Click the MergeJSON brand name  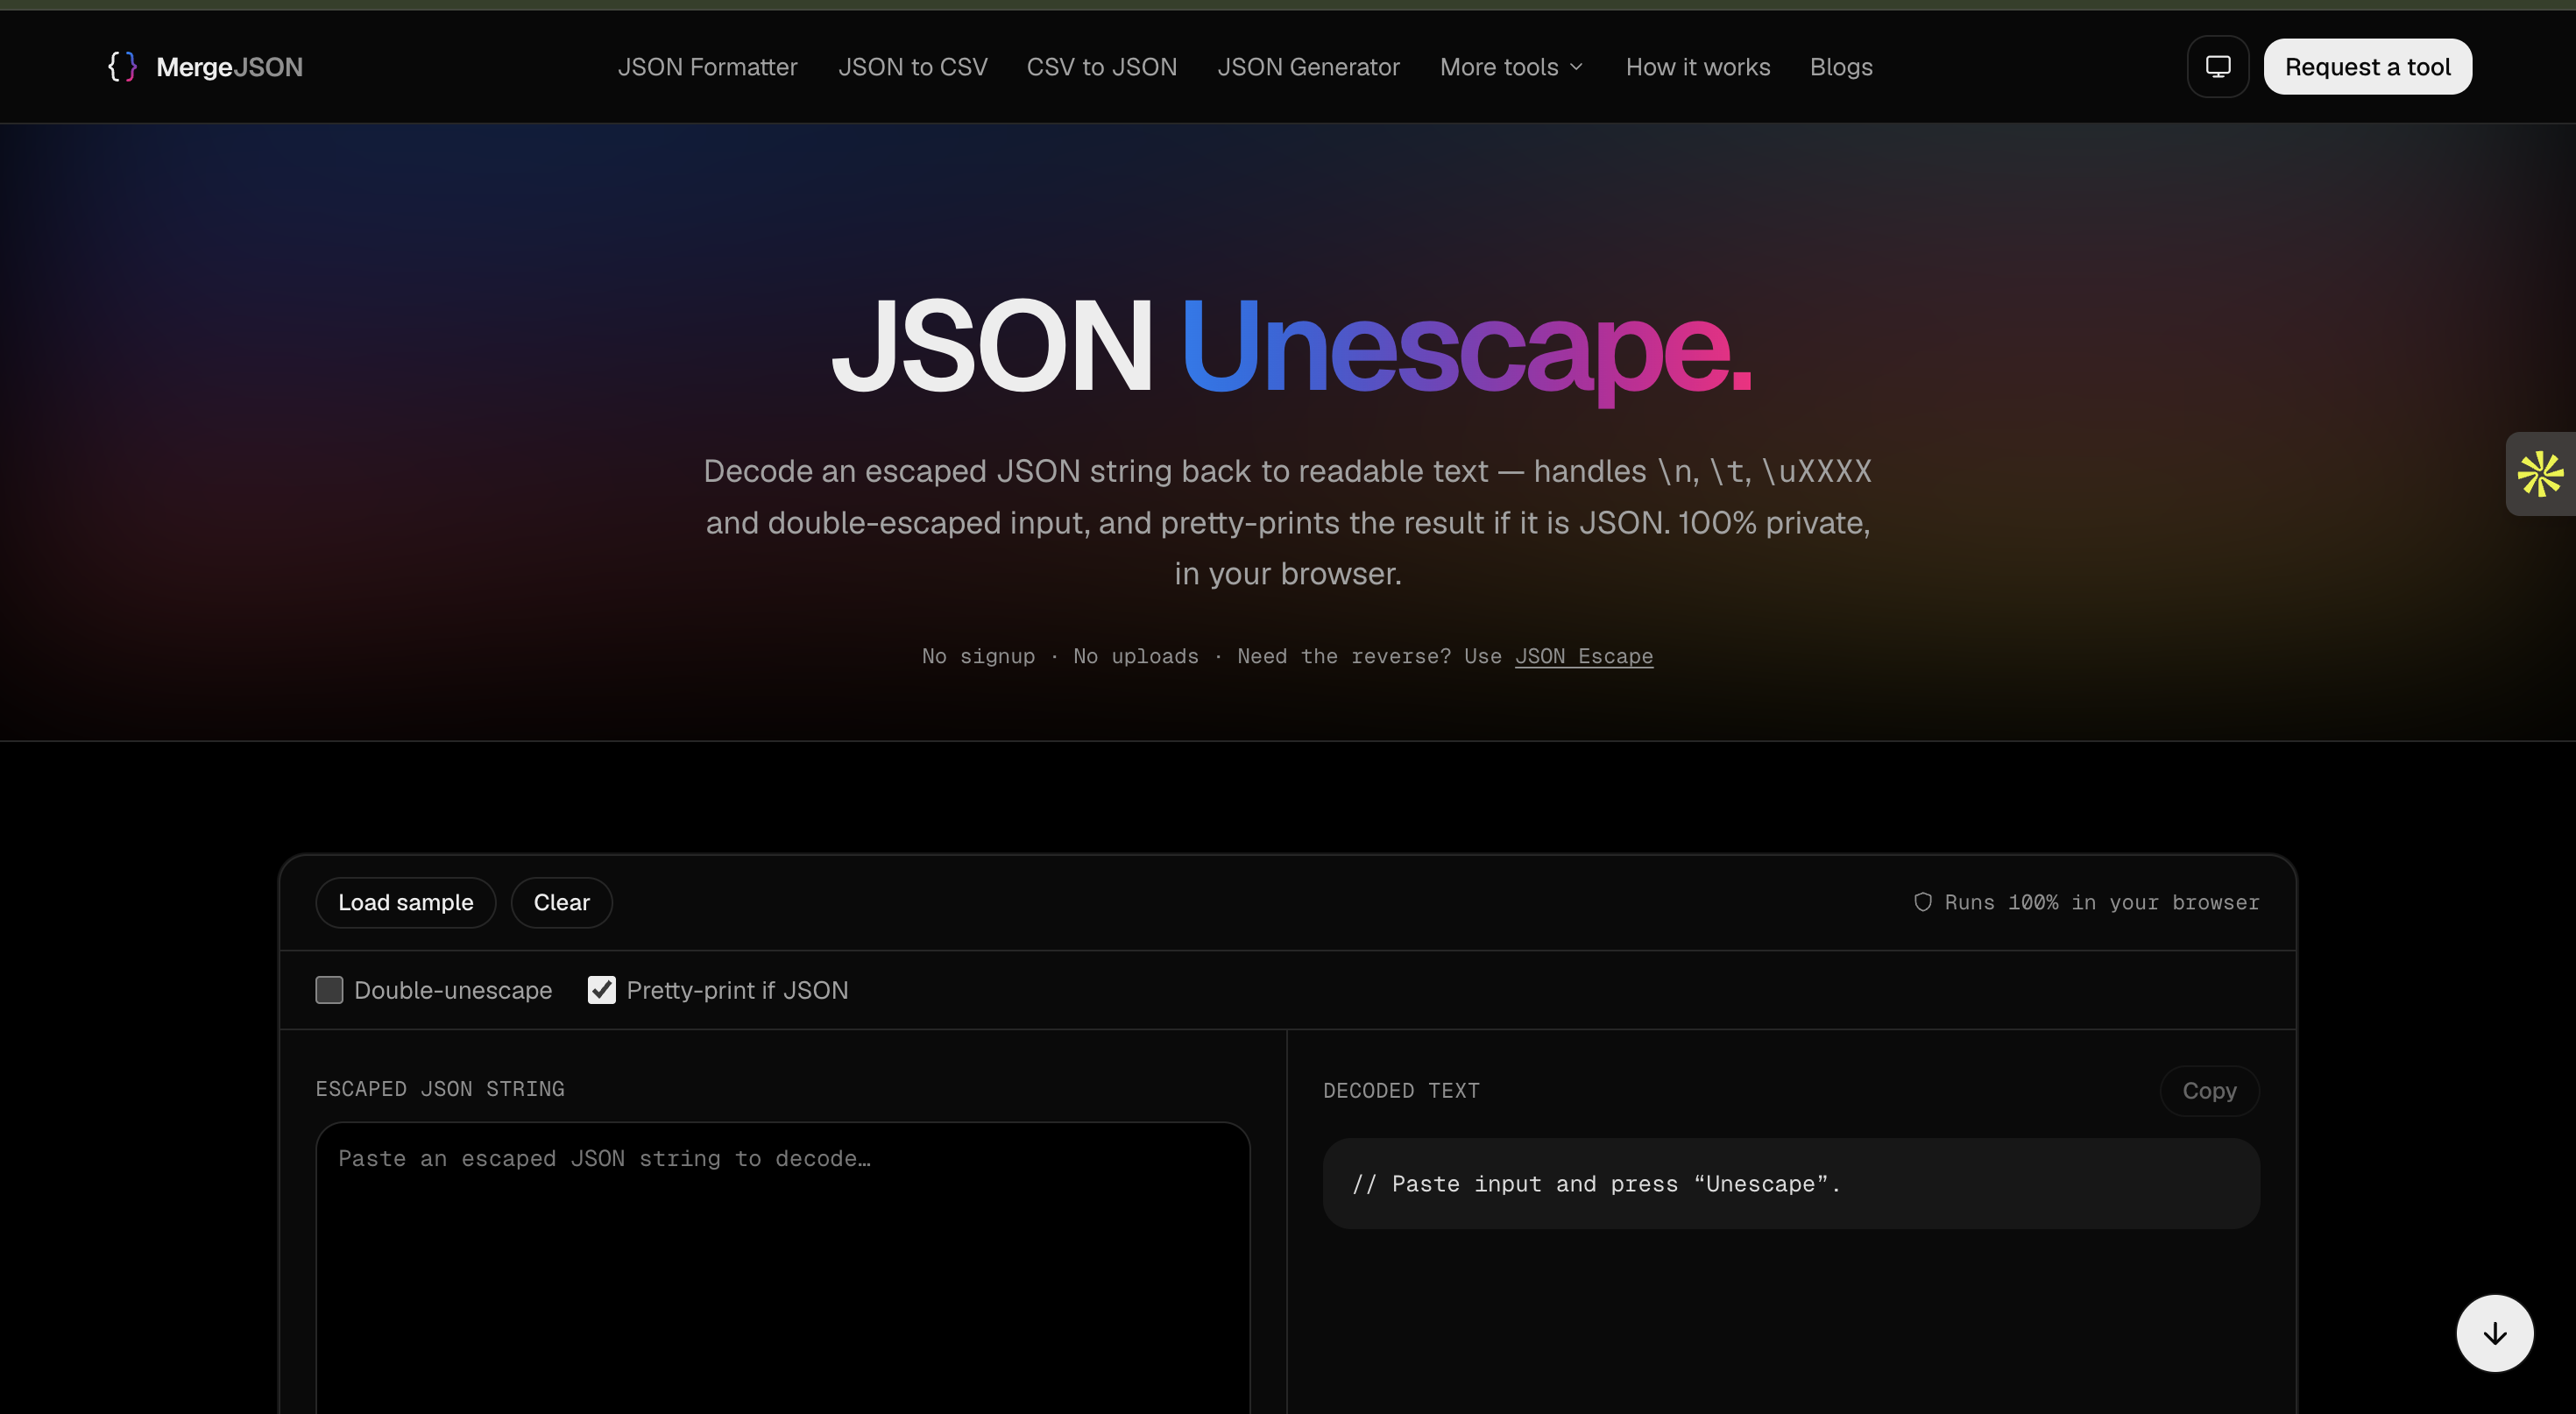[229, 67]
